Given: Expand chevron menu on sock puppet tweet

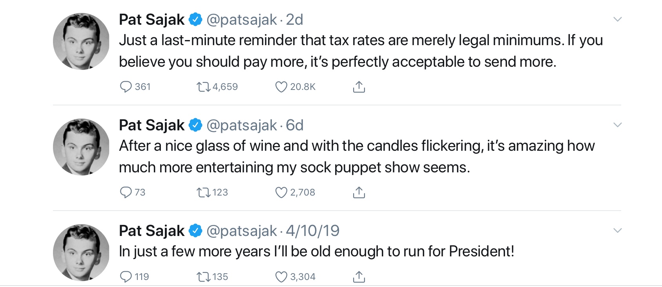Looking at the screenshot, I should tap(617, 125).
